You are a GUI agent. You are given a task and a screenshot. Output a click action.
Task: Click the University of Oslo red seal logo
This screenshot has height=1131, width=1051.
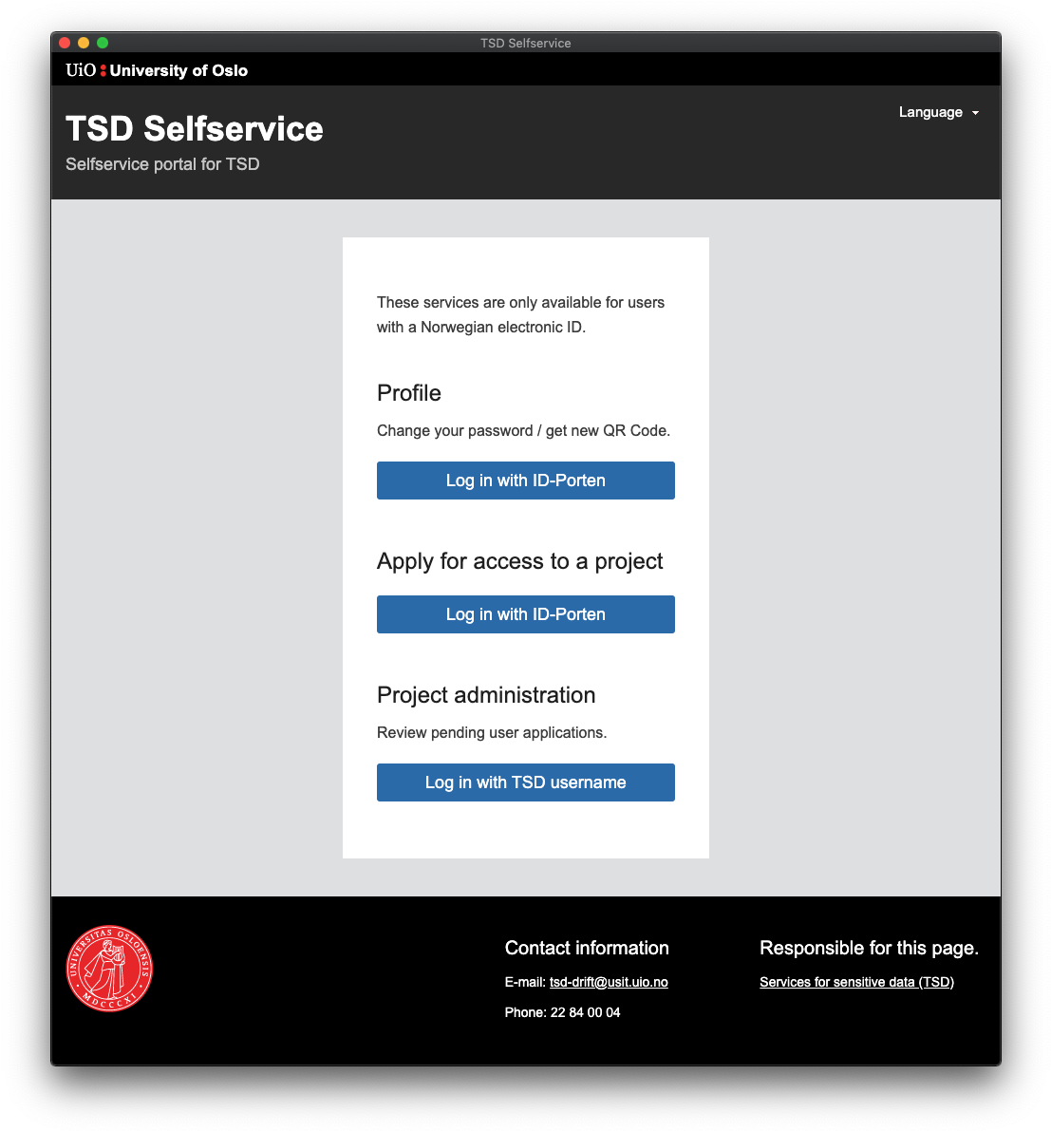tap(109, 968)
